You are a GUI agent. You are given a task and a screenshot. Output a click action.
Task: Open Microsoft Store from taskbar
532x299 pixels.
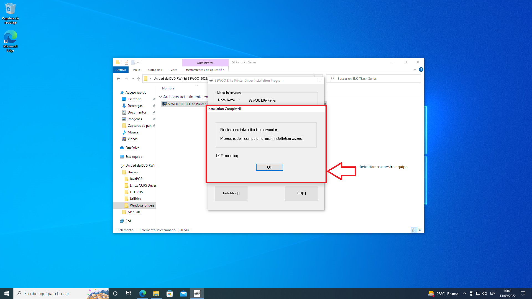click(170, 293)
